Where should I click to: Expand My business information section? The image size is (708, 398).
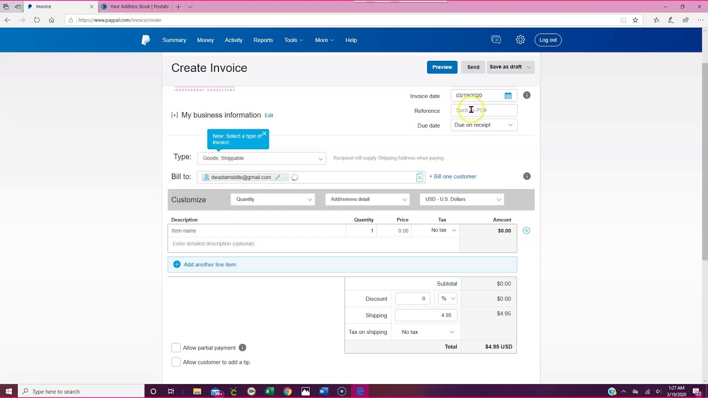(x=175, y=115)
